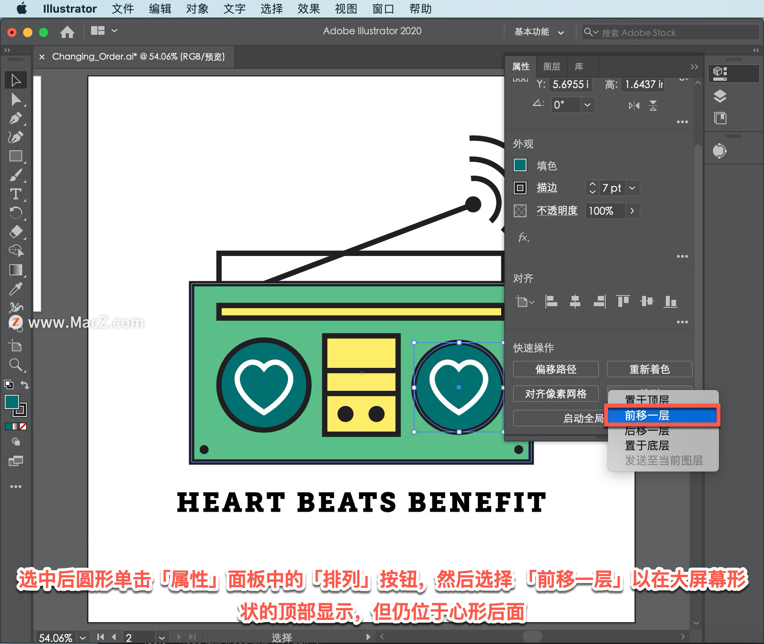Screen dimensions: 764x644
Task: Open the 基本功能 workspace dropdown
Action: 539,32
